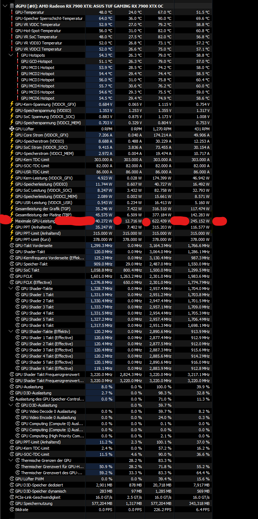This screenshot has width=258, height=519.
Task: Select the GPU-Speicher Sperrschicht-Temperatur label
Action: pos(49,18)
